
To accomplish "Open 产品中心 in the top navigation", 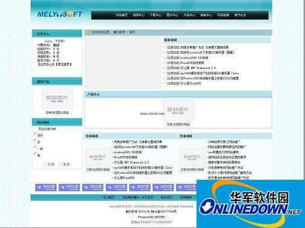I will (x=189, y=15).
